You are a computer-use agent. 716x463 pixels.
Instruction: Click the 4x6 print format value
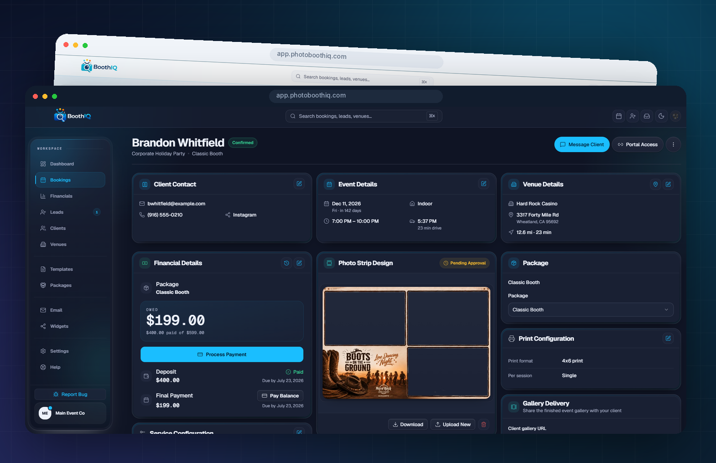point(572,361)
